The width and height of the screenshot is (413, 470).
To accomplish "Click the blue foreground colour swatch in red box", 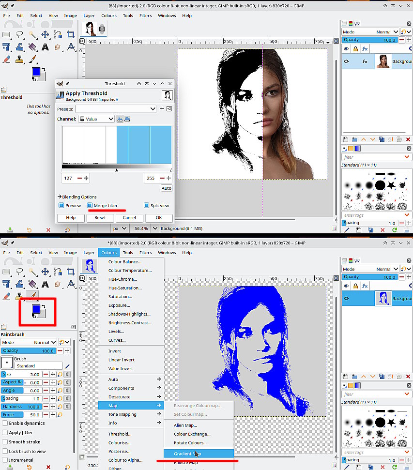I will (x=36, y=309).
